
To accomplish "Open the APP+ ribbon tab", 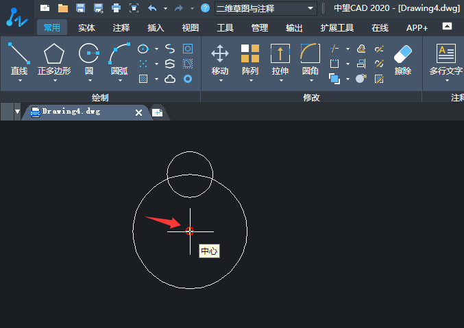I will [x=417, y=28].
